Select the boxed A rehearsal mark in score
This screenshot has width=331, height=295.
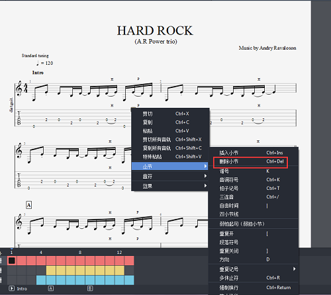[29, 205]
